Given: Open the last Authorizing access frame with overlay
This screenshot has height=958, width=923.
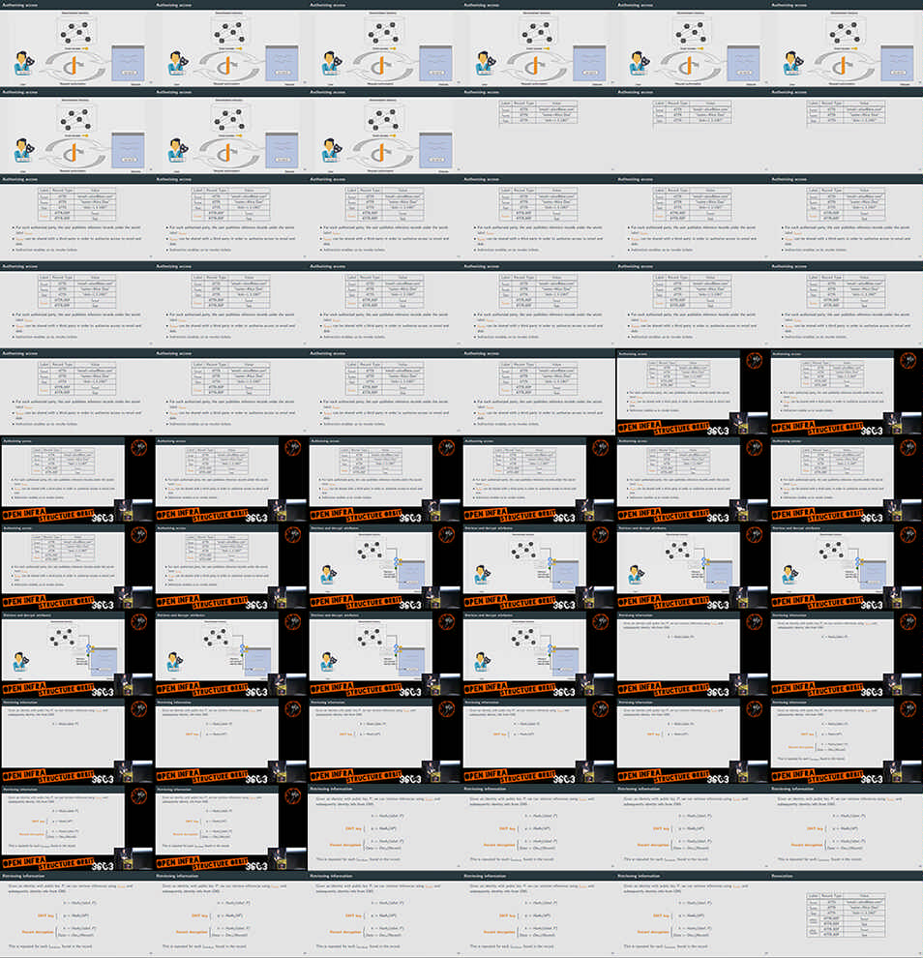Looking at the screenshot, I should (x=230, y=566).
